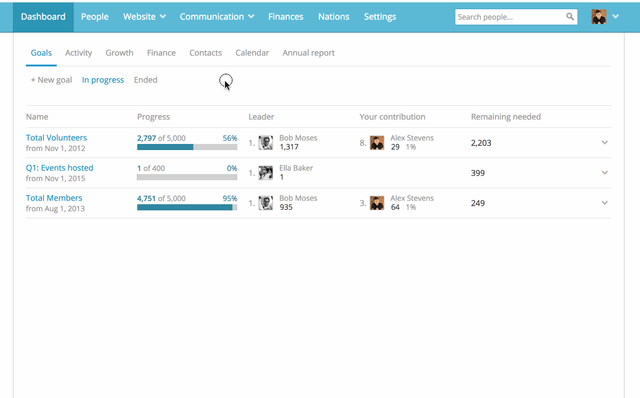The width and height of the screenshot is (640, 398).
Task: Click 'from Aug 1, 2013' date text
Action: pyautogui.click(x=55, y=209)
